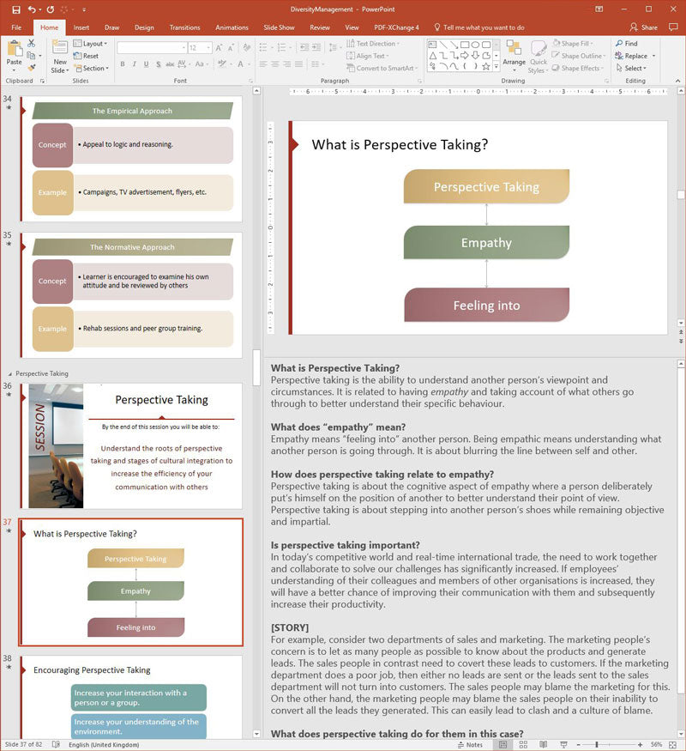Open the Layout dropdown
The image size is (686, 751).
click(90, 44)
